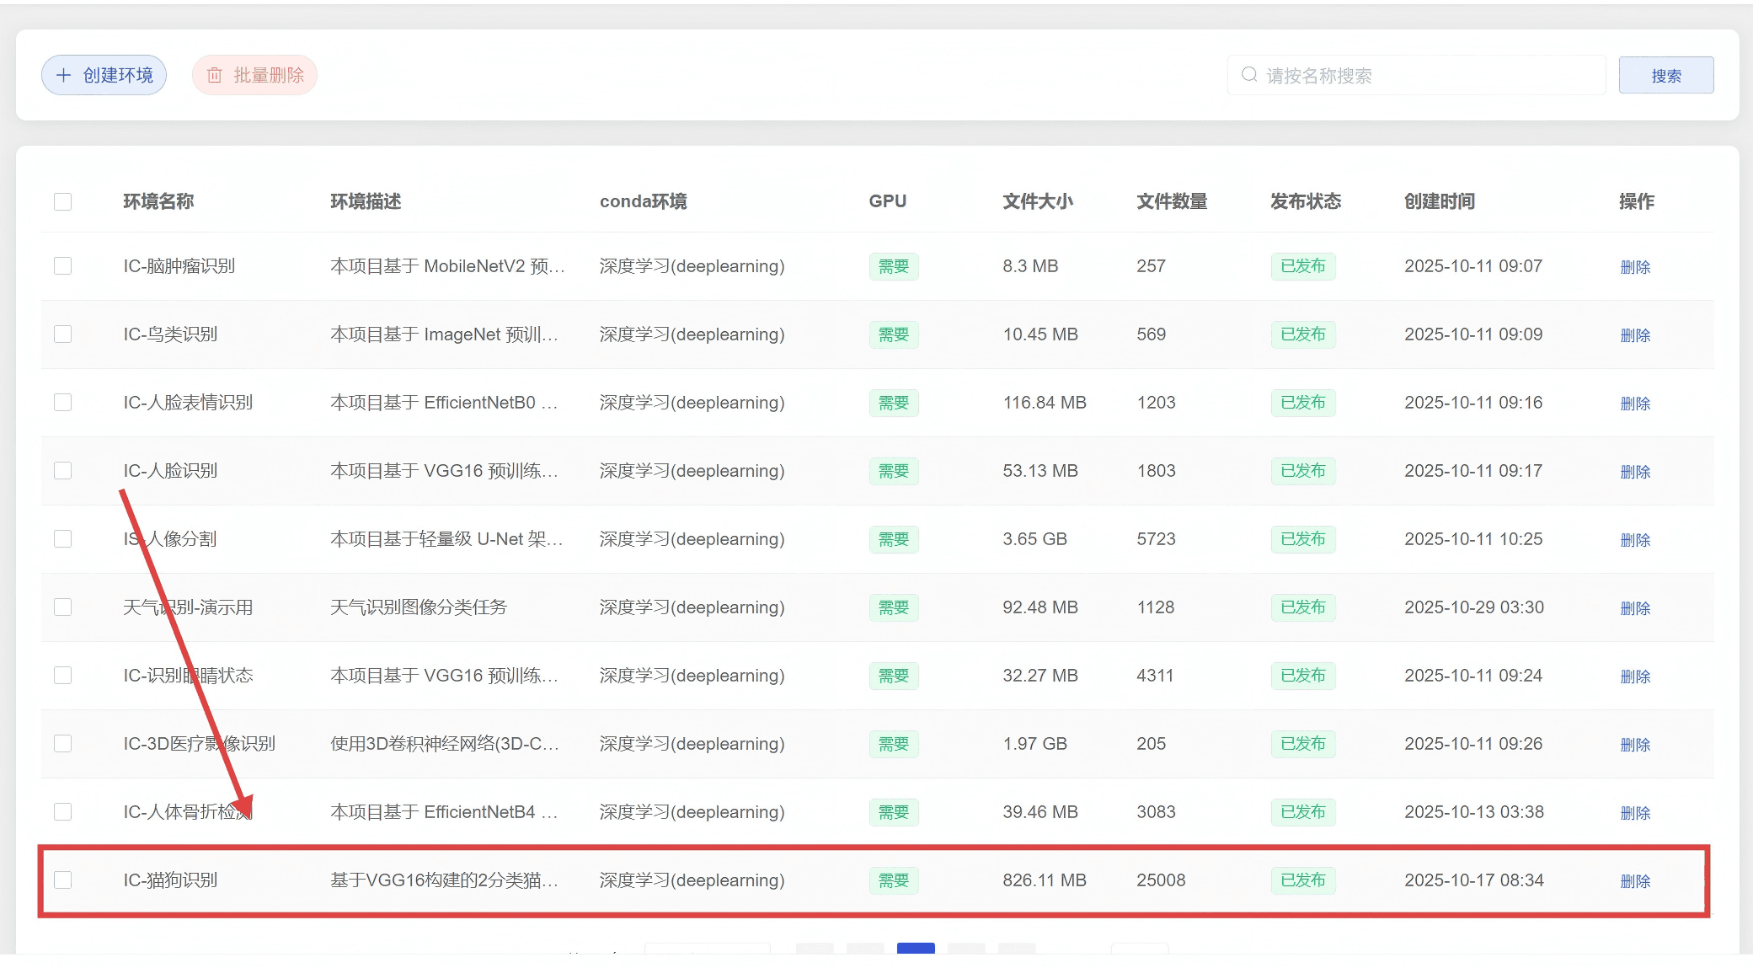Check the IC-脑肿瘤识别 row checkbox

pyautogui.click(x=62, y=266)
